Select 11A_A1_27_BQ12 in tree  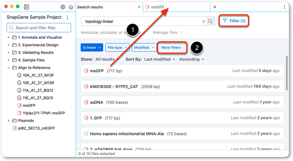pos(38,90)
